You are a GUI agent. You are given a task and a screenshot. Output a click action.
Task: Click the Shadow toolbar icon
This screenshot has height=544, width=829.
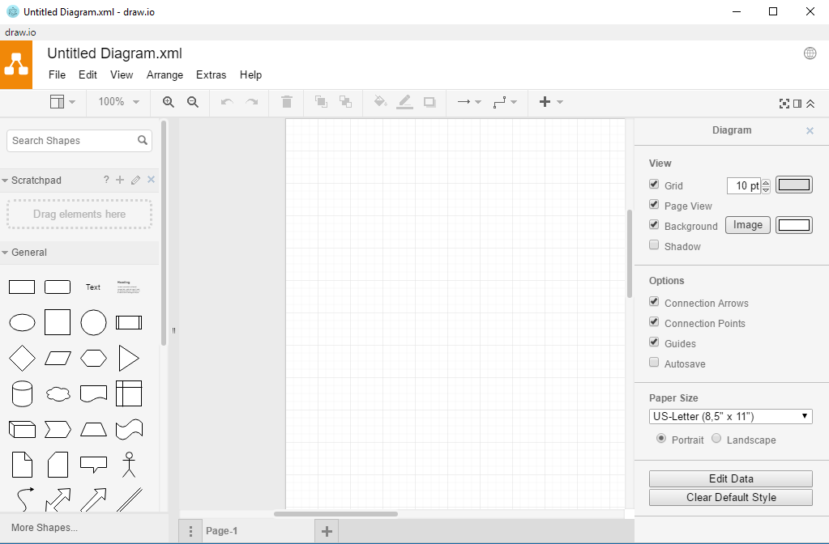coord(429,102)
